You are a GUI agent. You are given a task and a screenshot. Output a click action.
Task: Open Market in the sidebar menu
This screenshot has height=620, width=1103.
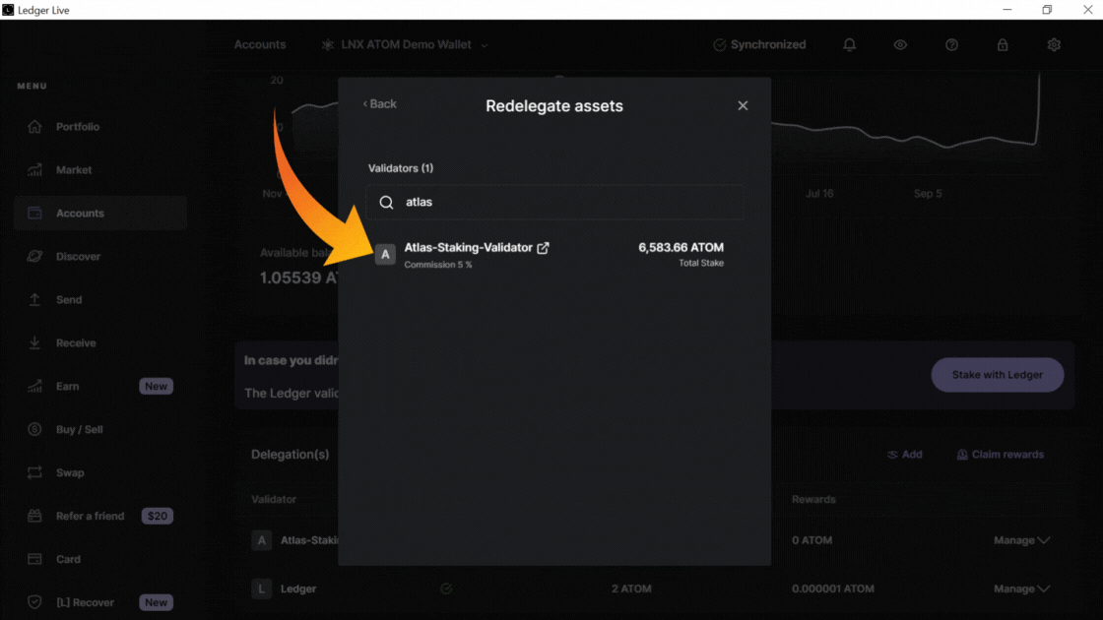pos(74,170)
